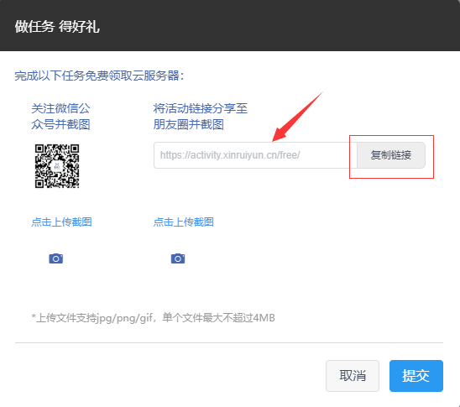Submit the task with 提交
The width and height of the screenshot is (460, 407).
coord(416,376)
